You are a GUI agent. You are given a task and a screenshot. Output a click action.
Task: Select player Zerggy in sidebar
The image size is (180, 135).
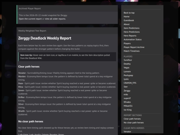pyautogui.click(x=127, y=91)
